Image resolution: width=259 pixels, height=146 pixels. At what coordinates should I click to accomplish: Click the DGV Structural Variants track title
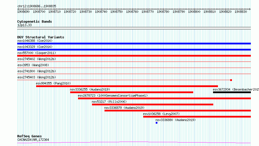[41, 37]
